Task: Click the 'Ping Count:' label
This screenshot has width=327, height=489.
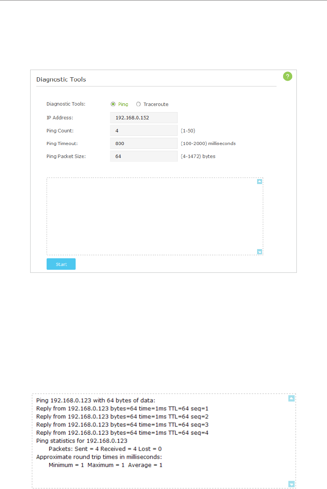Action: tap(60, 130)
